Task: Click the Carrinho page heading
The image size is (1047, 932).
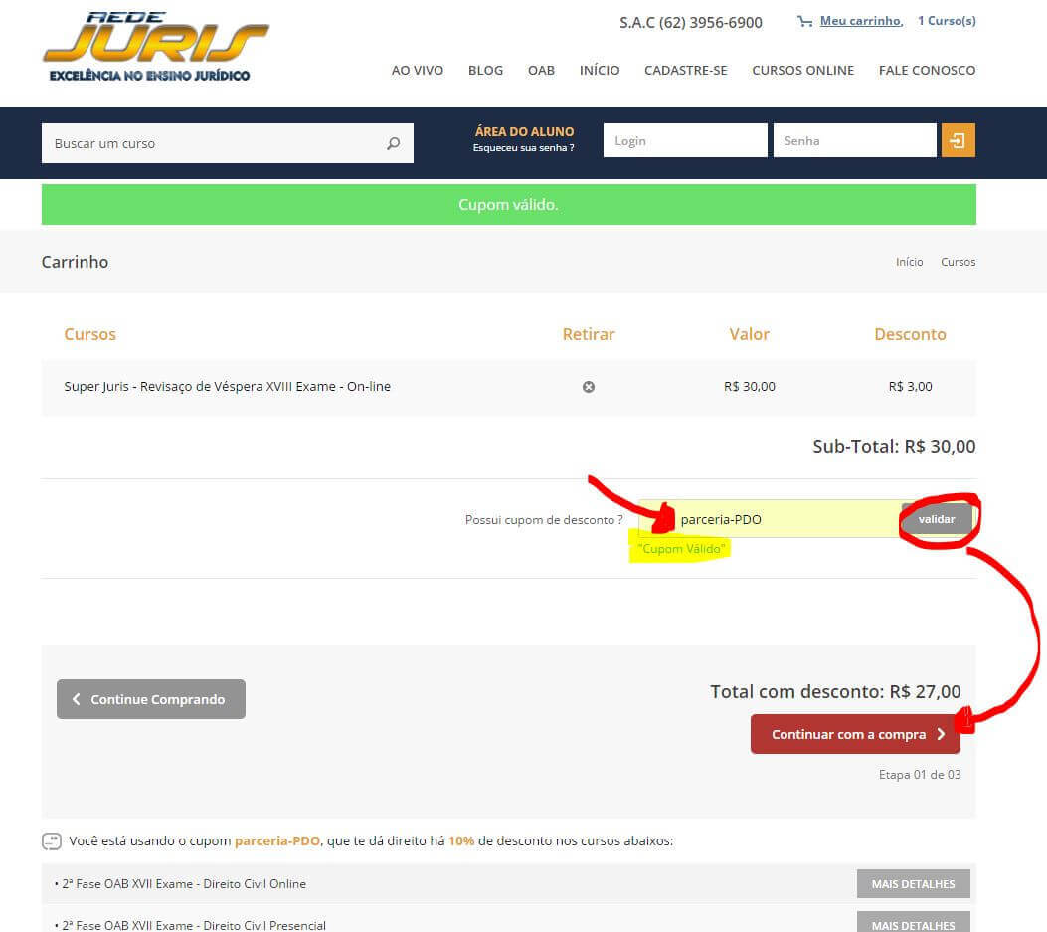Action: [x=75, y=262]
